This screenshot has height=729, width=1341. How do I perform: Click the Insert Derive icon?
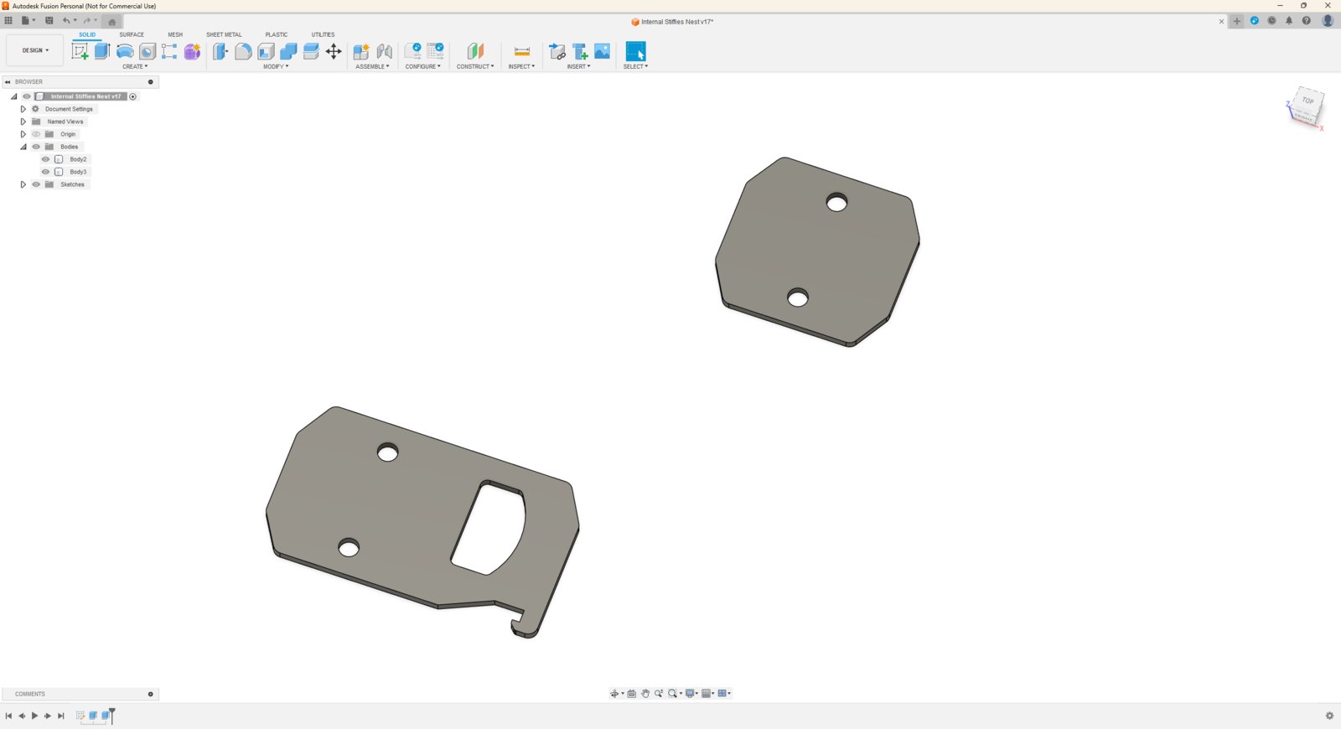tap(557, 51)
